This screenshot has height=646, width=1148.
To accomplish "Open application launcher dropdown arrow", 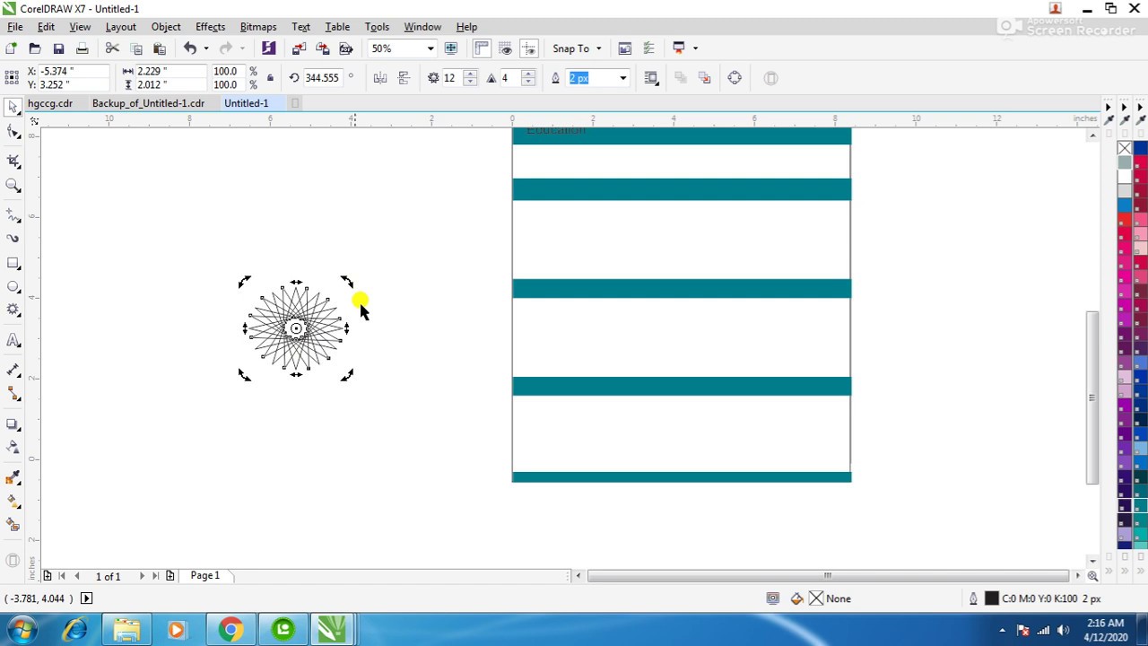I will tap(695, 48).
